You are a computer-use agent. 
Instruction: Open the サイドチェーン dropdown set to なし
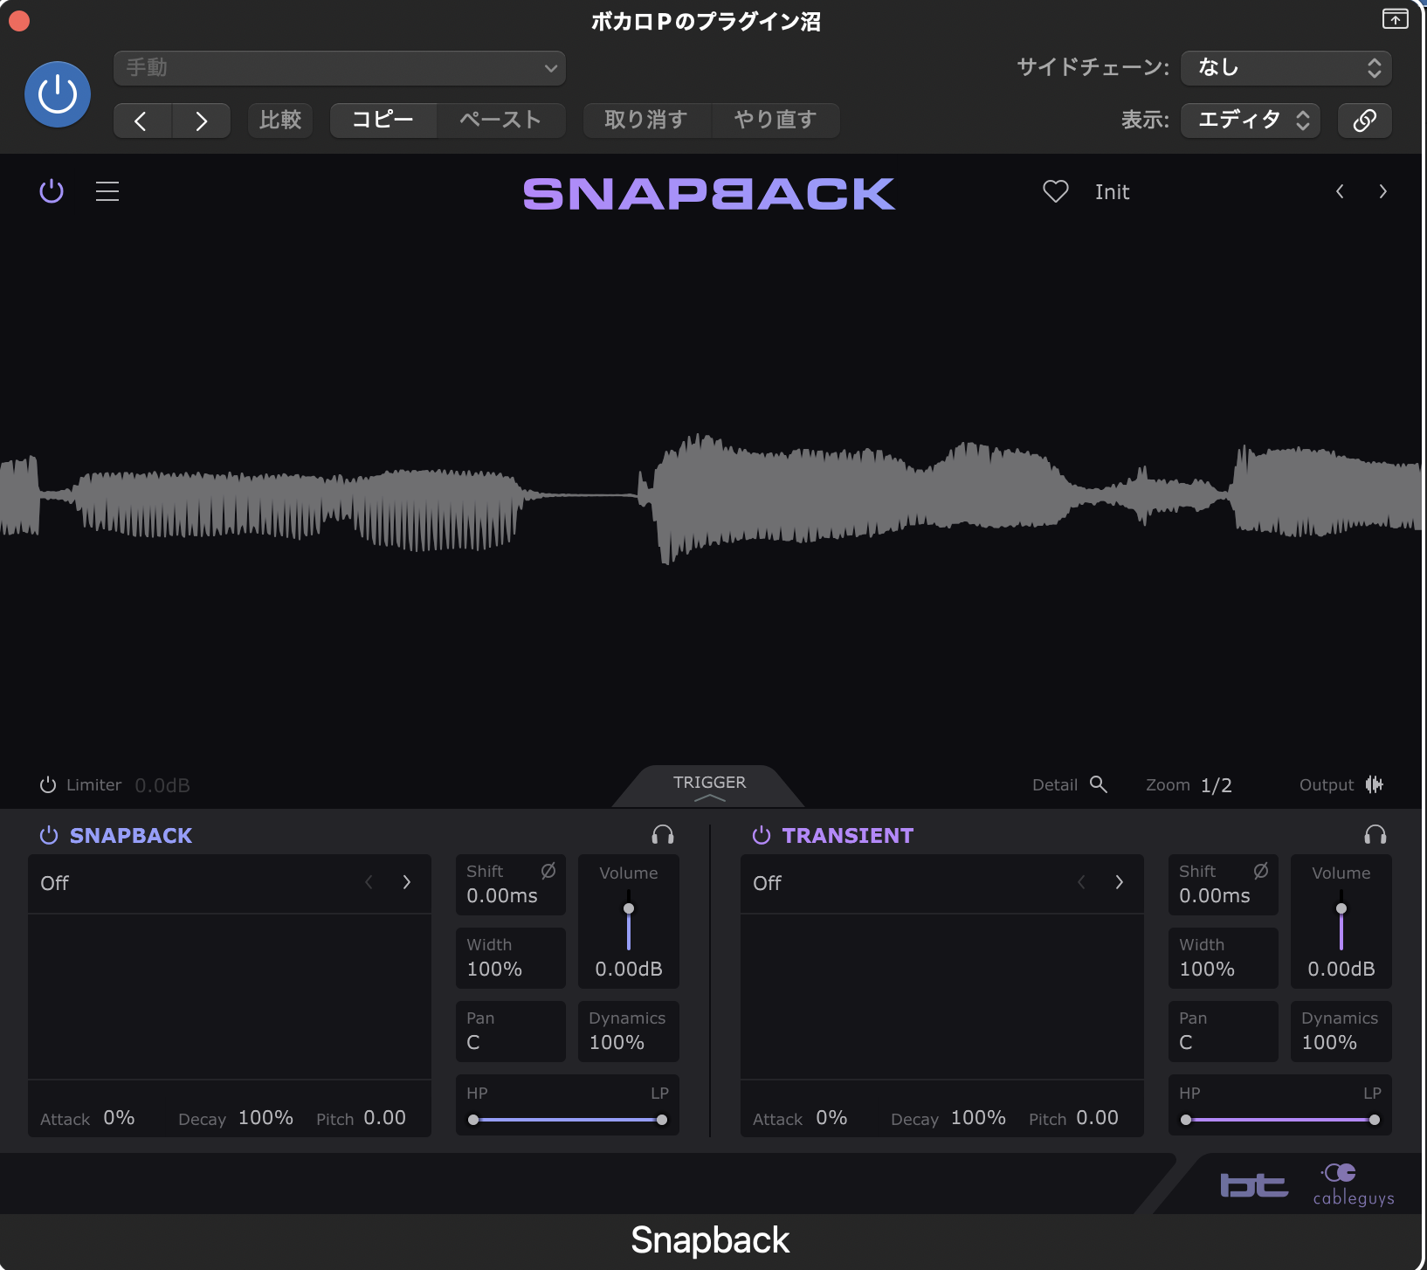tap(1286, 68)
